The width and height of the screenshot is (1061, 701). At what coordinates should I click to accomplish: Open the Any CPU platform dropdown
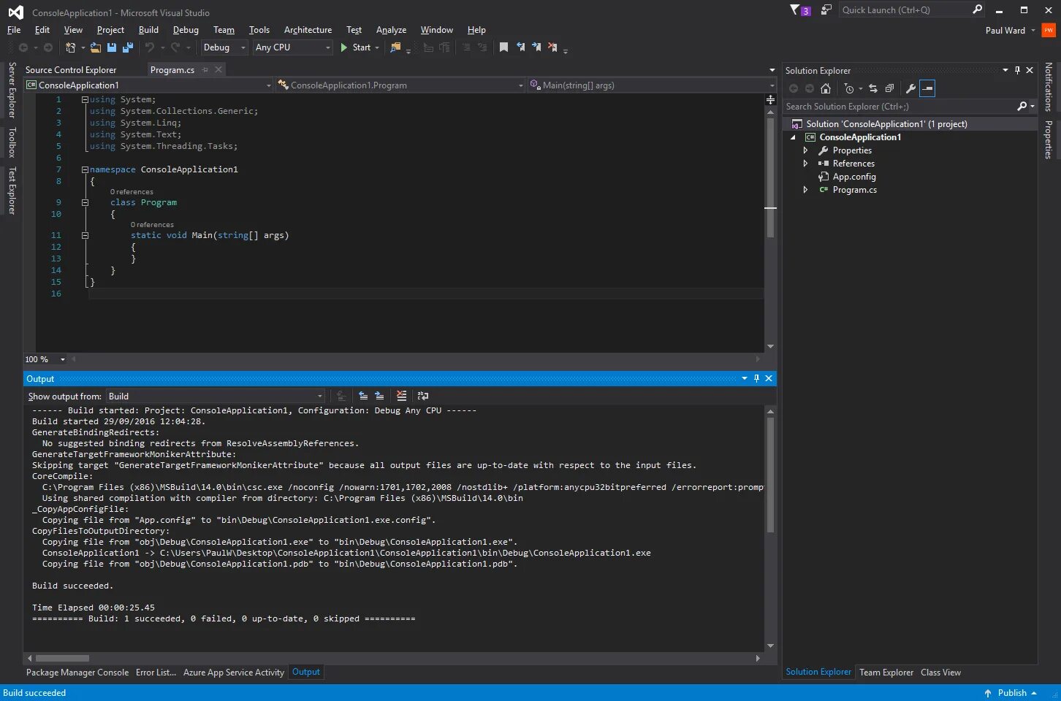coord(292,47)
